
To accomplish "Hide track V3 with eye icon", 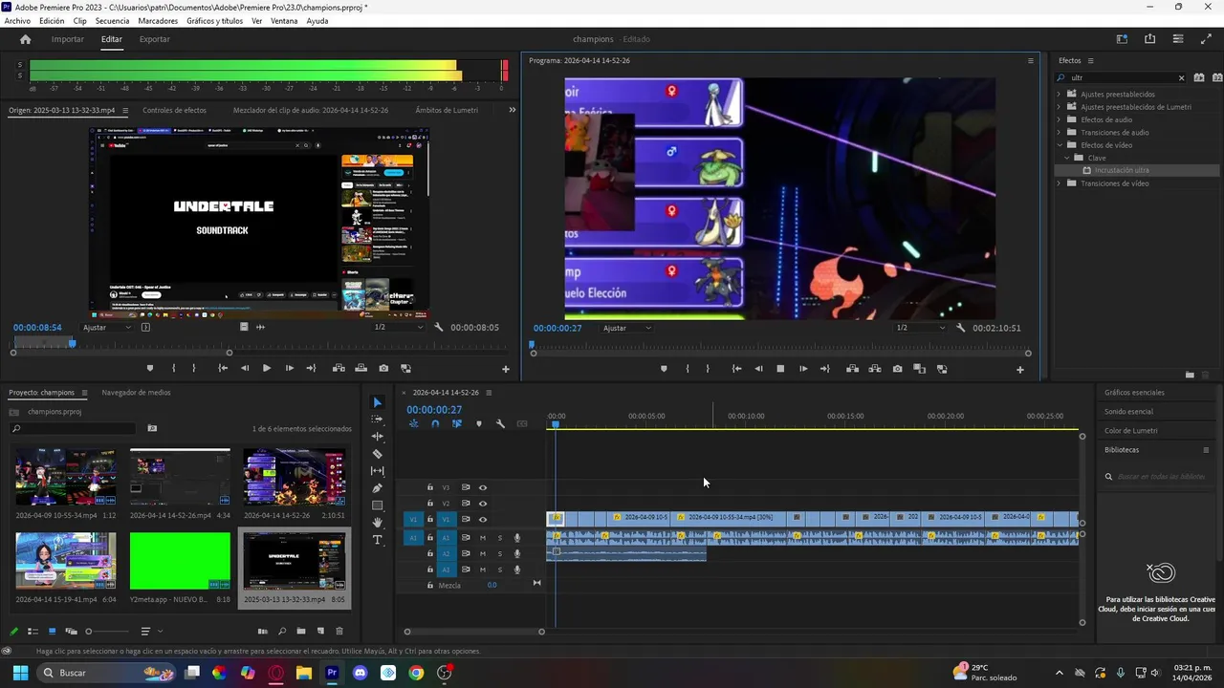I will click(x=483, y=487).
